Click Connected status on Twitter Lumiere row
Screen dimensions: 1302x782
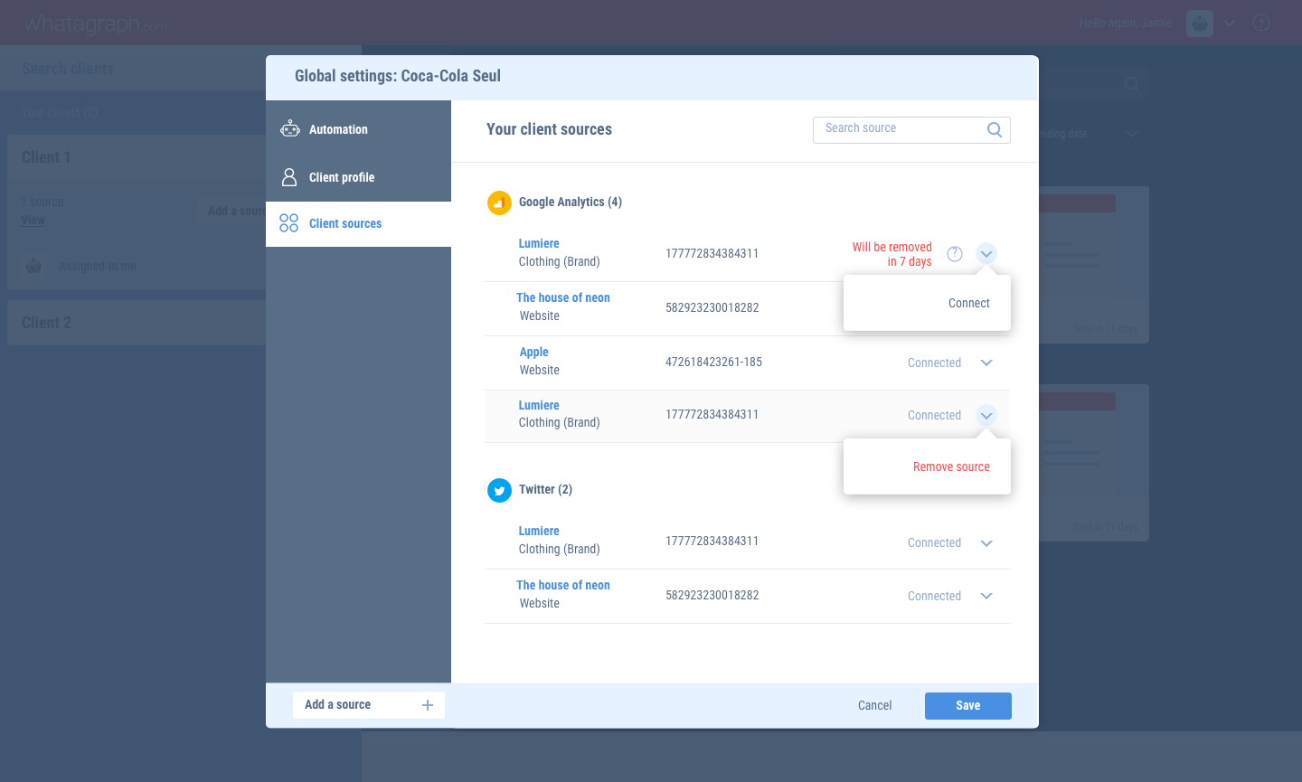point(934,542)
